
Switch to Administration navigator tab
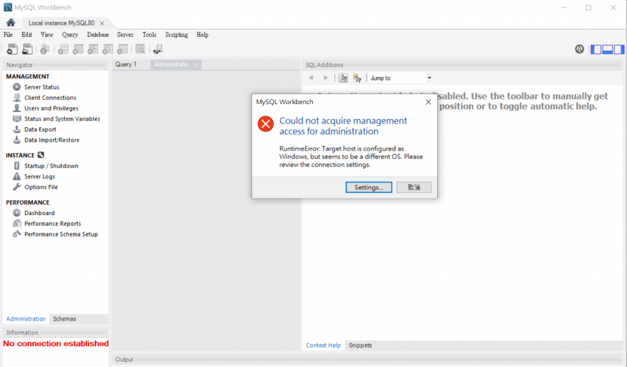26,319
